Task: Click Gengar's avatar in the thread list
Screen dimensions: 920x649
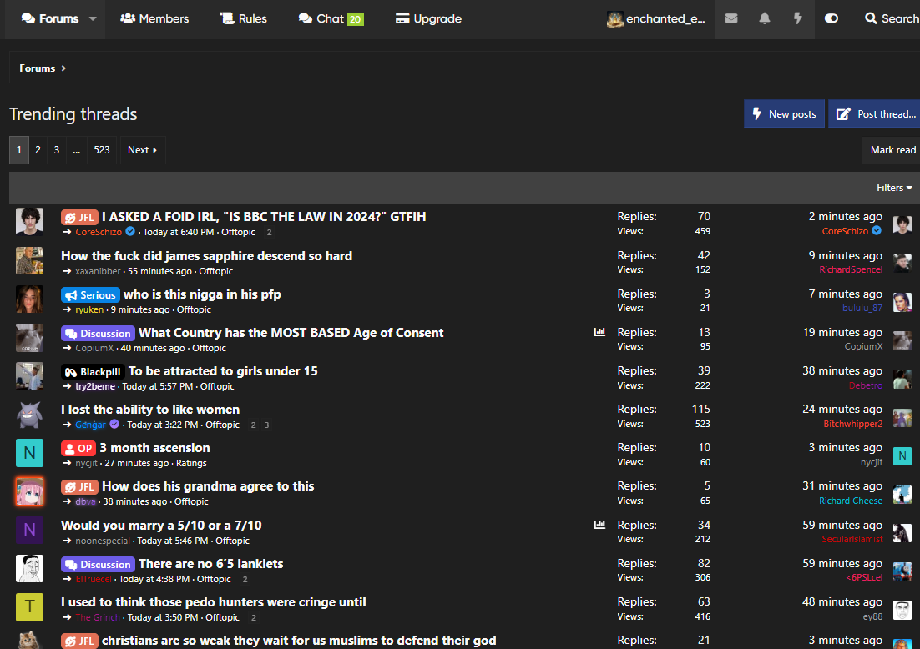Action: [29, 415]
